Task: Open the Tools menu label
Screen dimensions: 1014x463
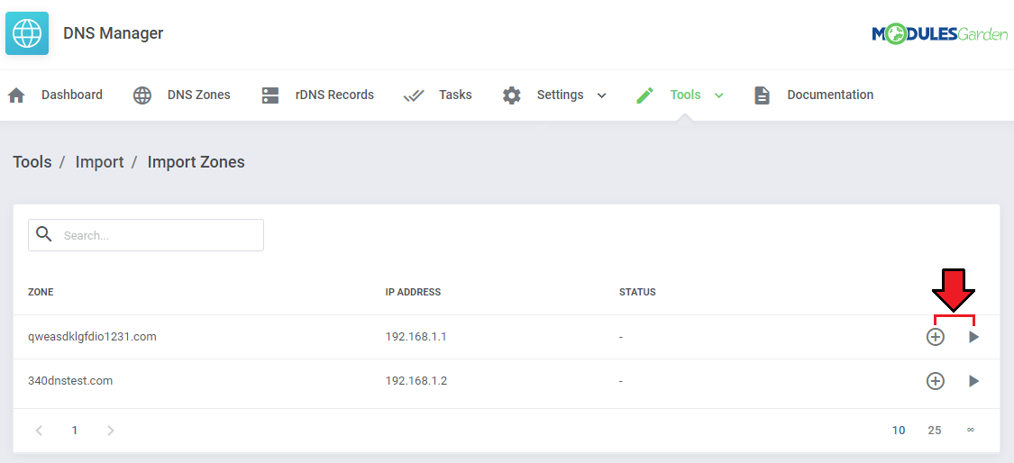Action: [x=686, y=95]
